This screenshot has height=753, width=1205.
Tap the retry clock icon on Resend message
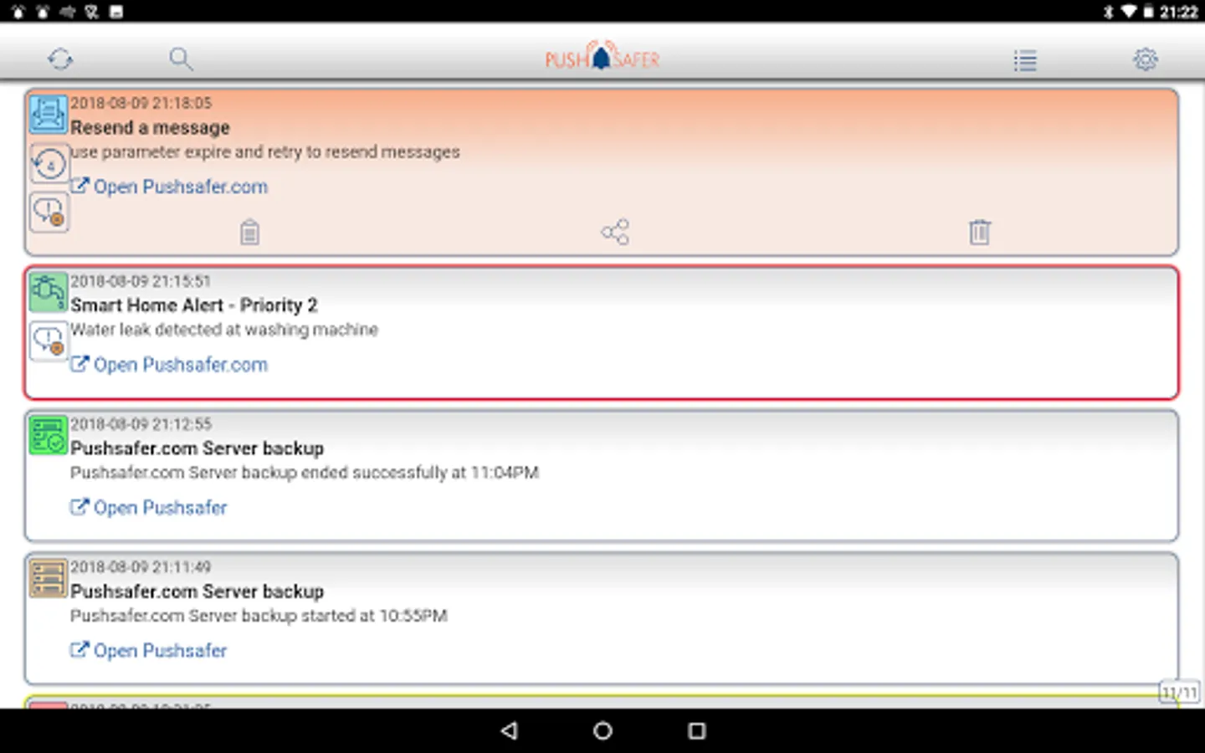point(49,164)
